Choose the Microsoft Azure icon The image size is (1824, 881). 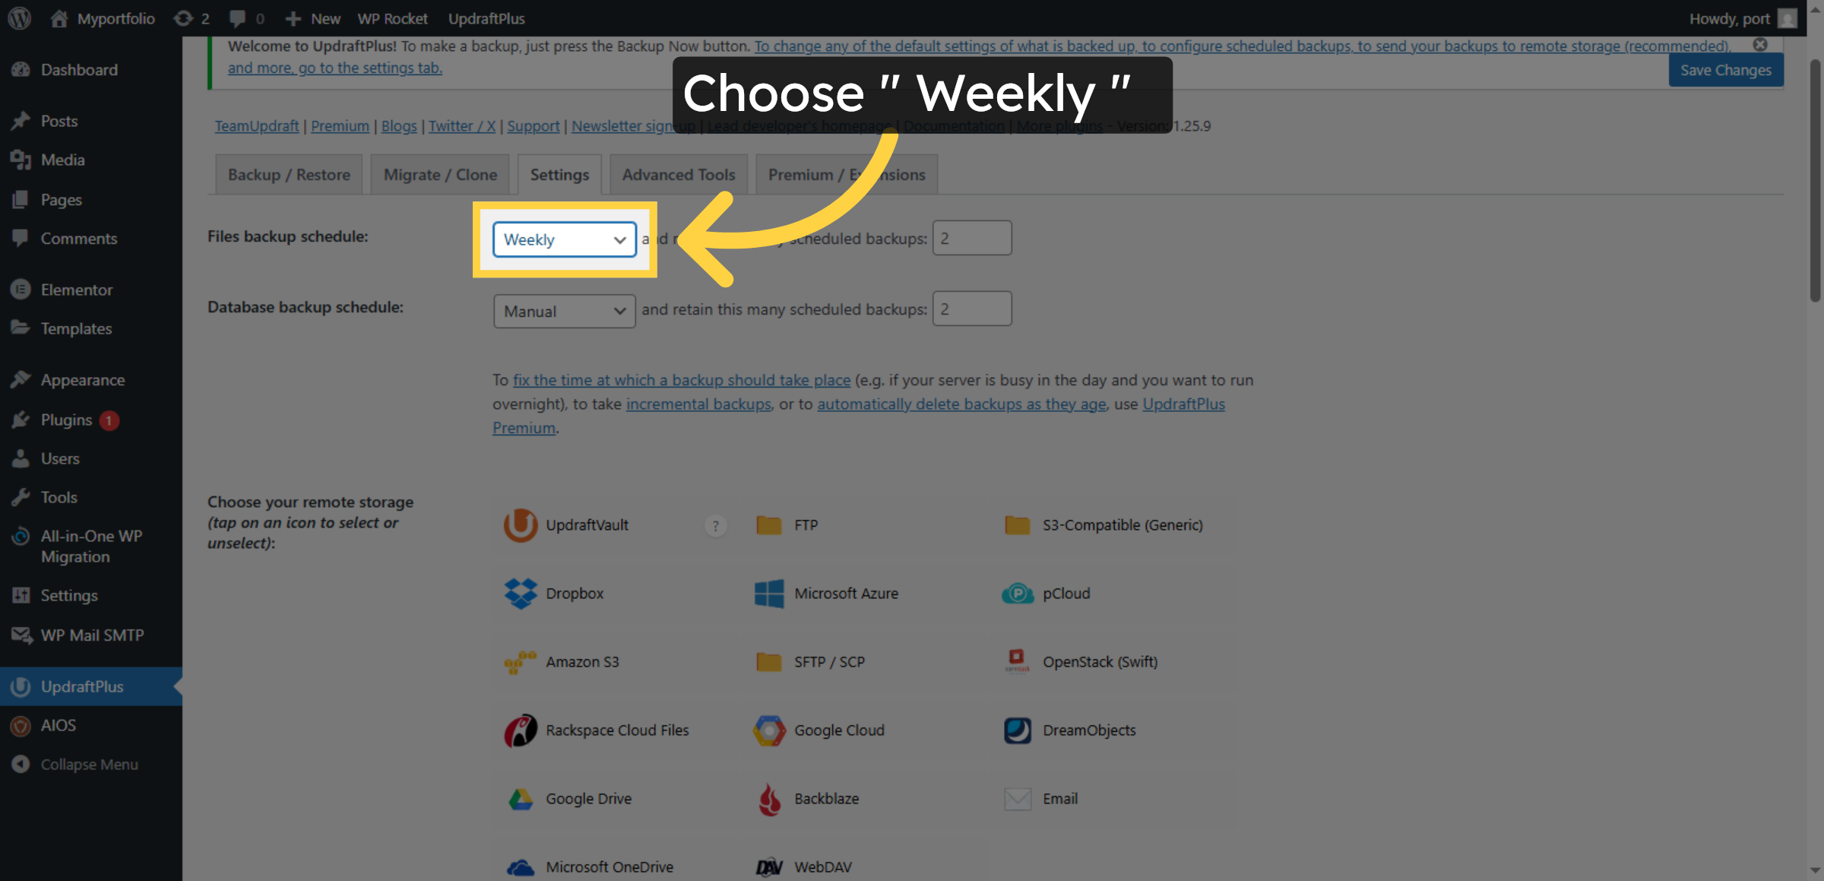click(x=769, y=594)
